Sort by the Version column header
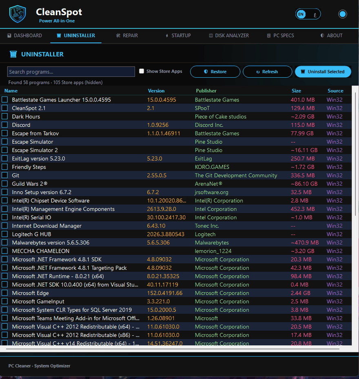The width and height of the screenshot is (359, 379). pyautogui.click(x=156, y=91)
